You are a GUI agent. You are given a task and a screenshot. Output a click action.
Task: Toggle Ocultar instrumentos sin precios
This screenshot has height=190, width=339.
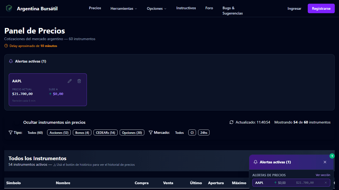(x=54, y=122)
